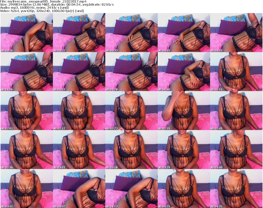Pick the frame labeled 00:02:12
This screenshot has width=263, height=208.
click(x=79, y=111)
